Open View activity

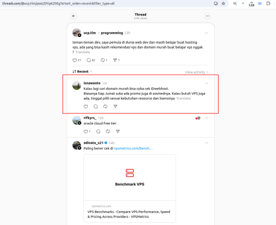point(197,72)
